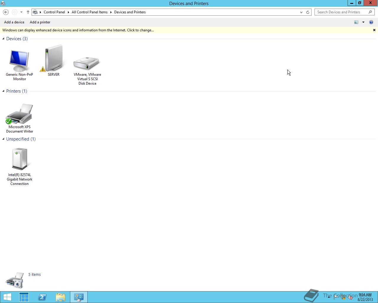This screenshot has height=303, width=378.
Task: Expand the Control Panel breadcrumb arrow
Action: coord(68,12)
